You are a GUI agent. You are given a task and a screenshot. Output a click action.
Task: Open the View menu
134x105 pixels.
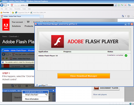point(11,9)
